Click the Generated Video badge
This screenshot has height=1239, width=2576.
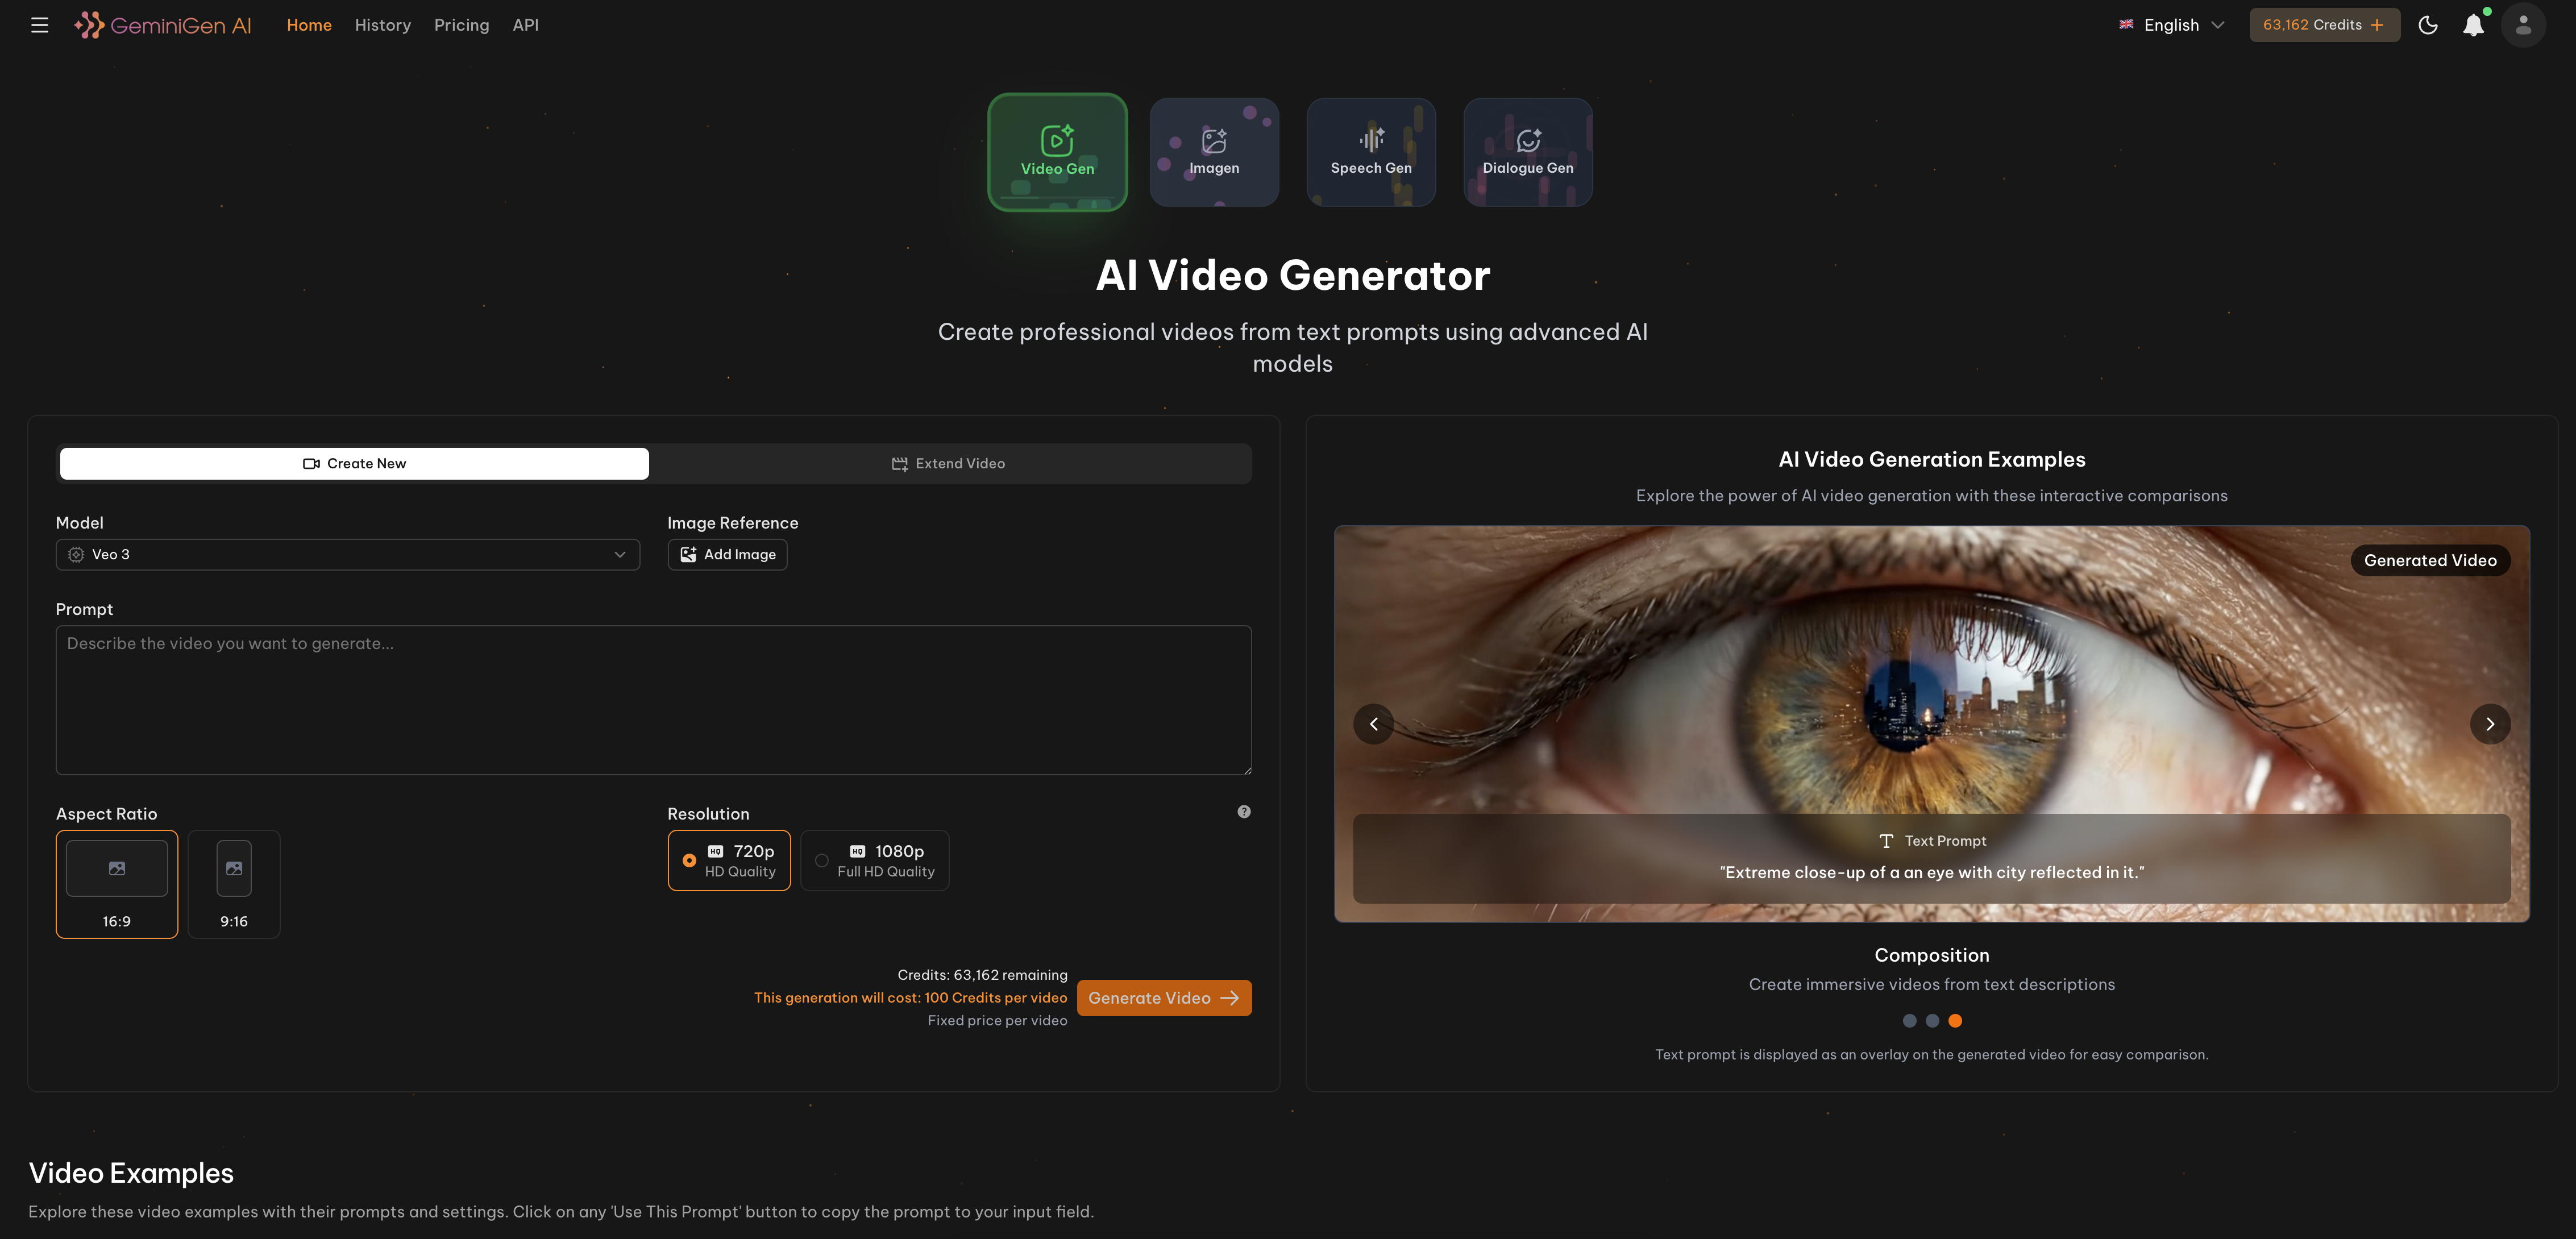(x=2430, y=560)
